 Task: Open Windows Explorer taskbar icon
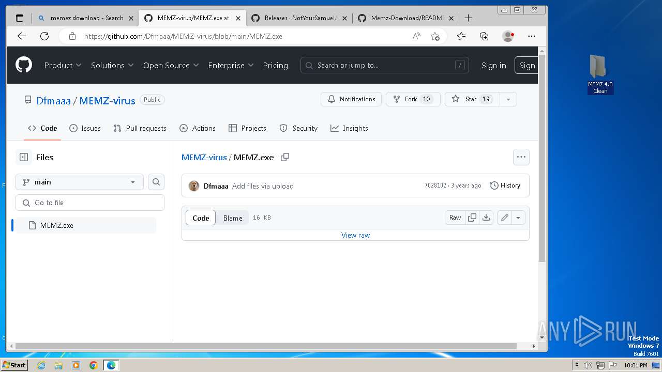click(58, 365)
